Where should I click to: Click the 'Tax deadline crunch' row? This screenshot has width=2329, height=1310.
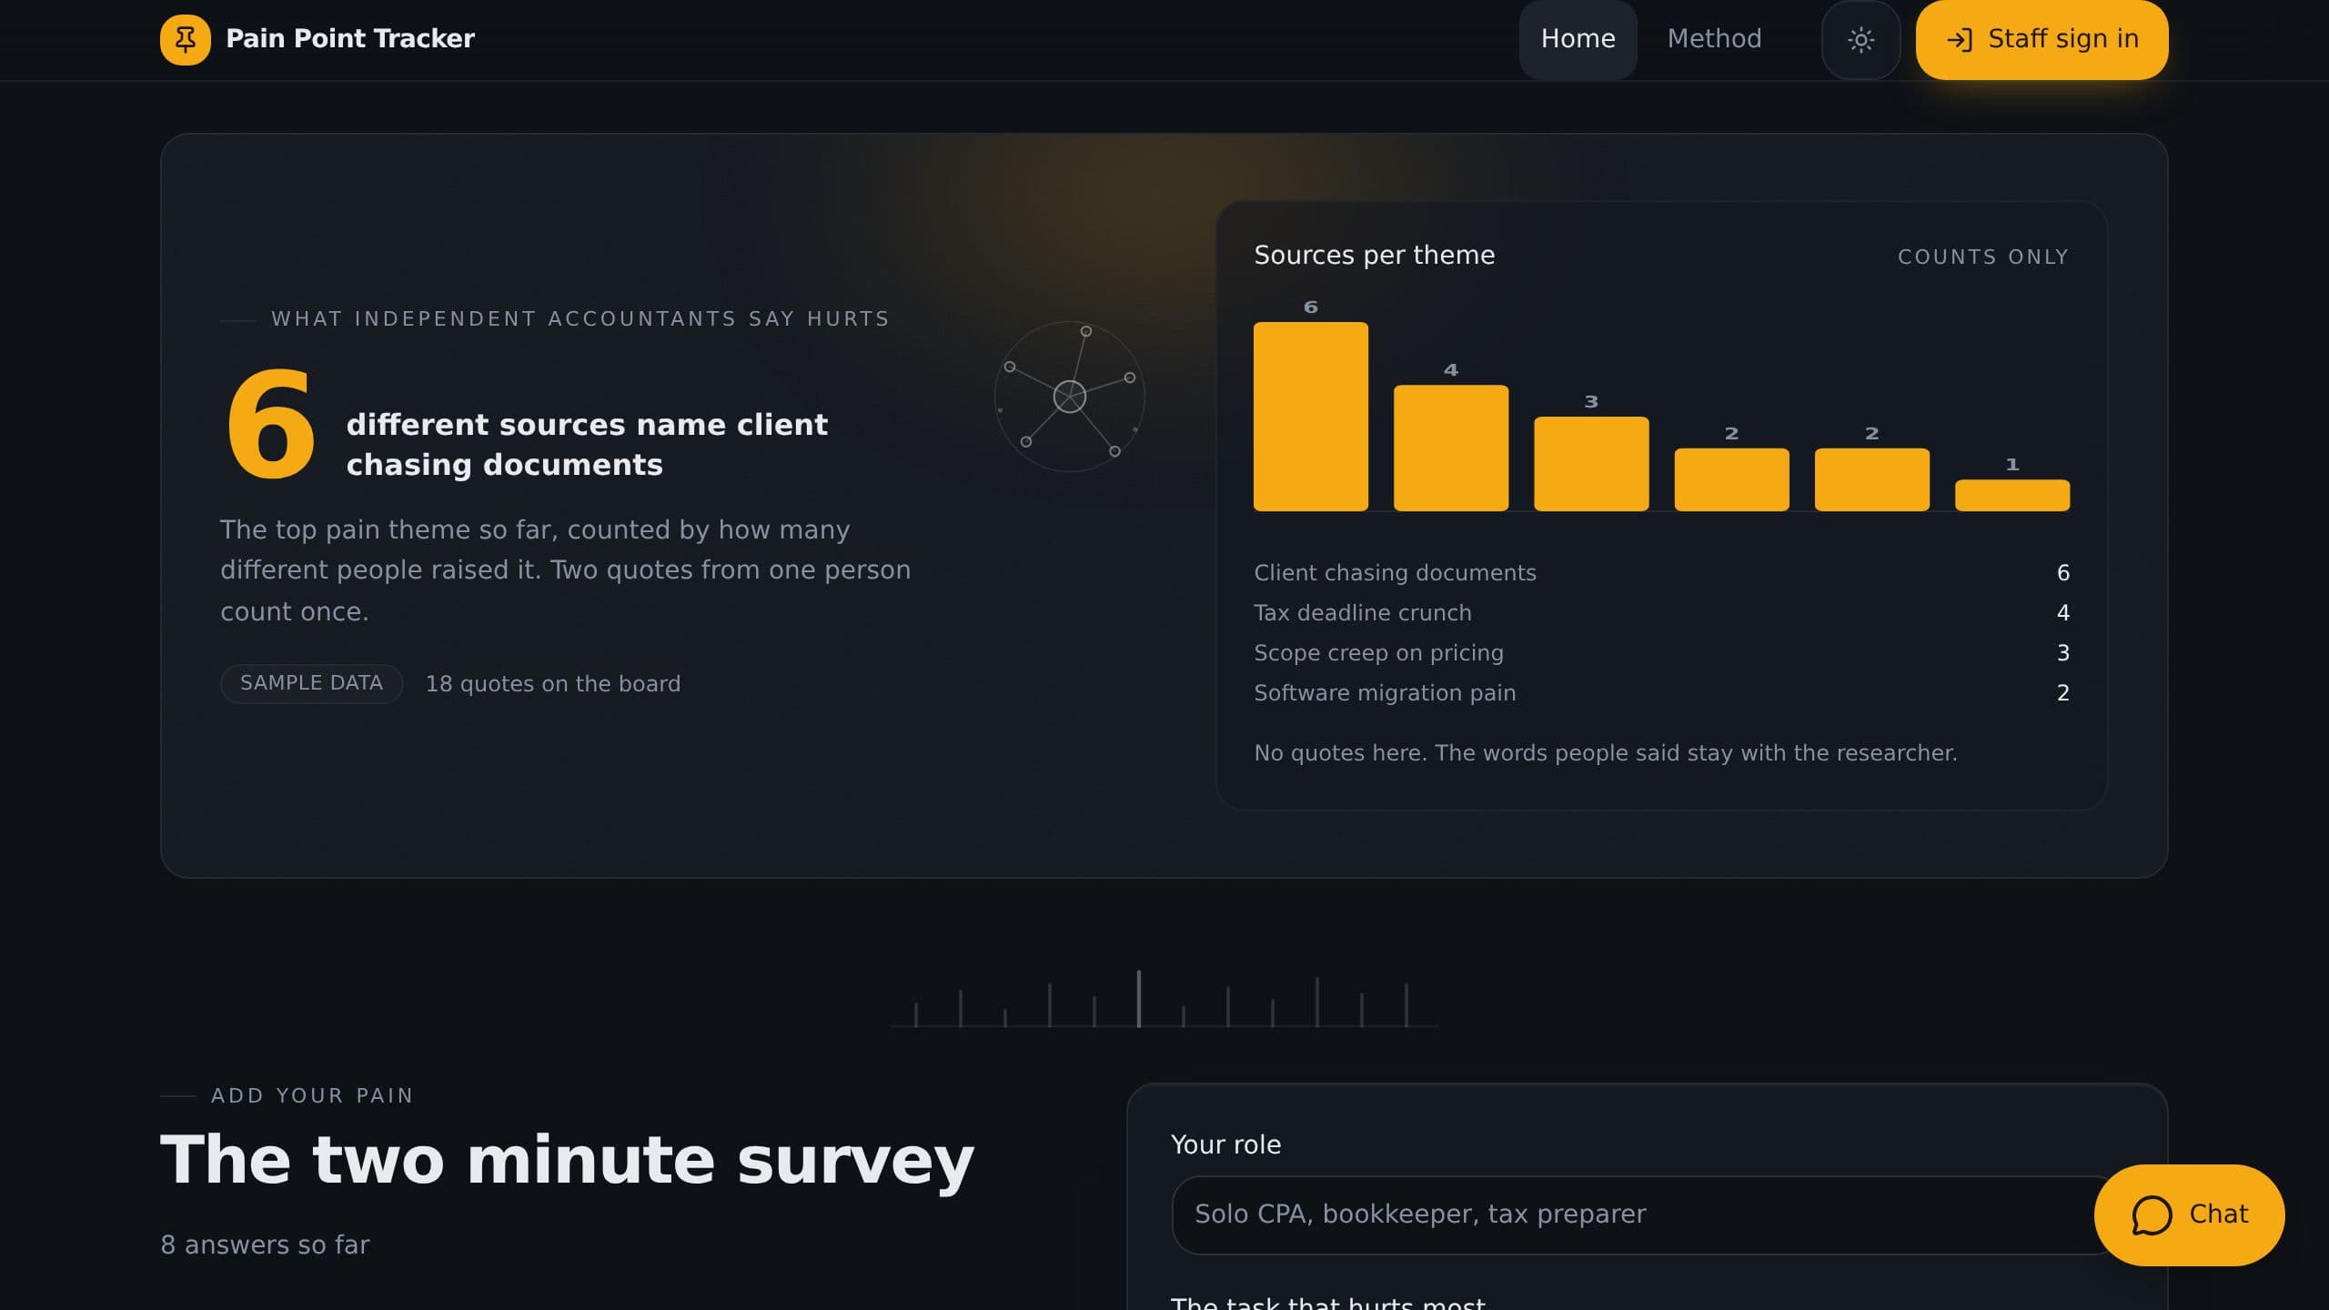pyautogui.click(x=1661, y=612)
